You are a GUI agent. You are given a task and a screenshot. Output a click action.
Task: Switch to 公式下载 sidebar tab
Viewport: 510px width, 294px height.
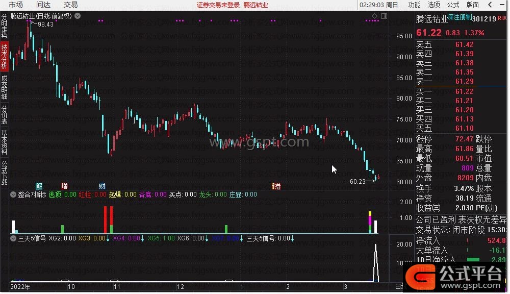coord(4,173)
